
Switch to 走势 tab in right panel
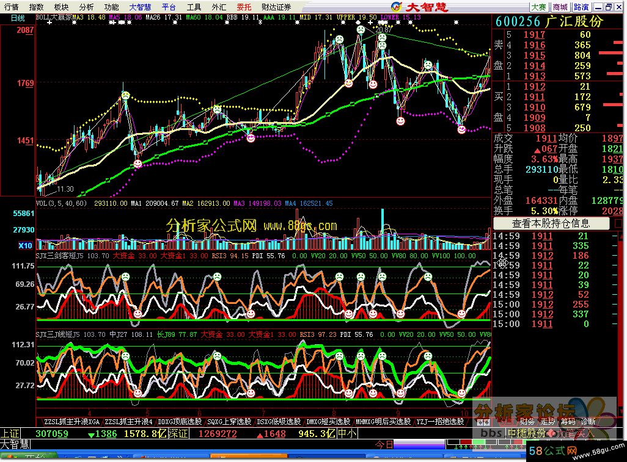(x=548, y=422)
